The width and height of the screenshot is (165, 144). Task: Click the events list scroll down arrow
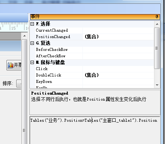(157, 85)
